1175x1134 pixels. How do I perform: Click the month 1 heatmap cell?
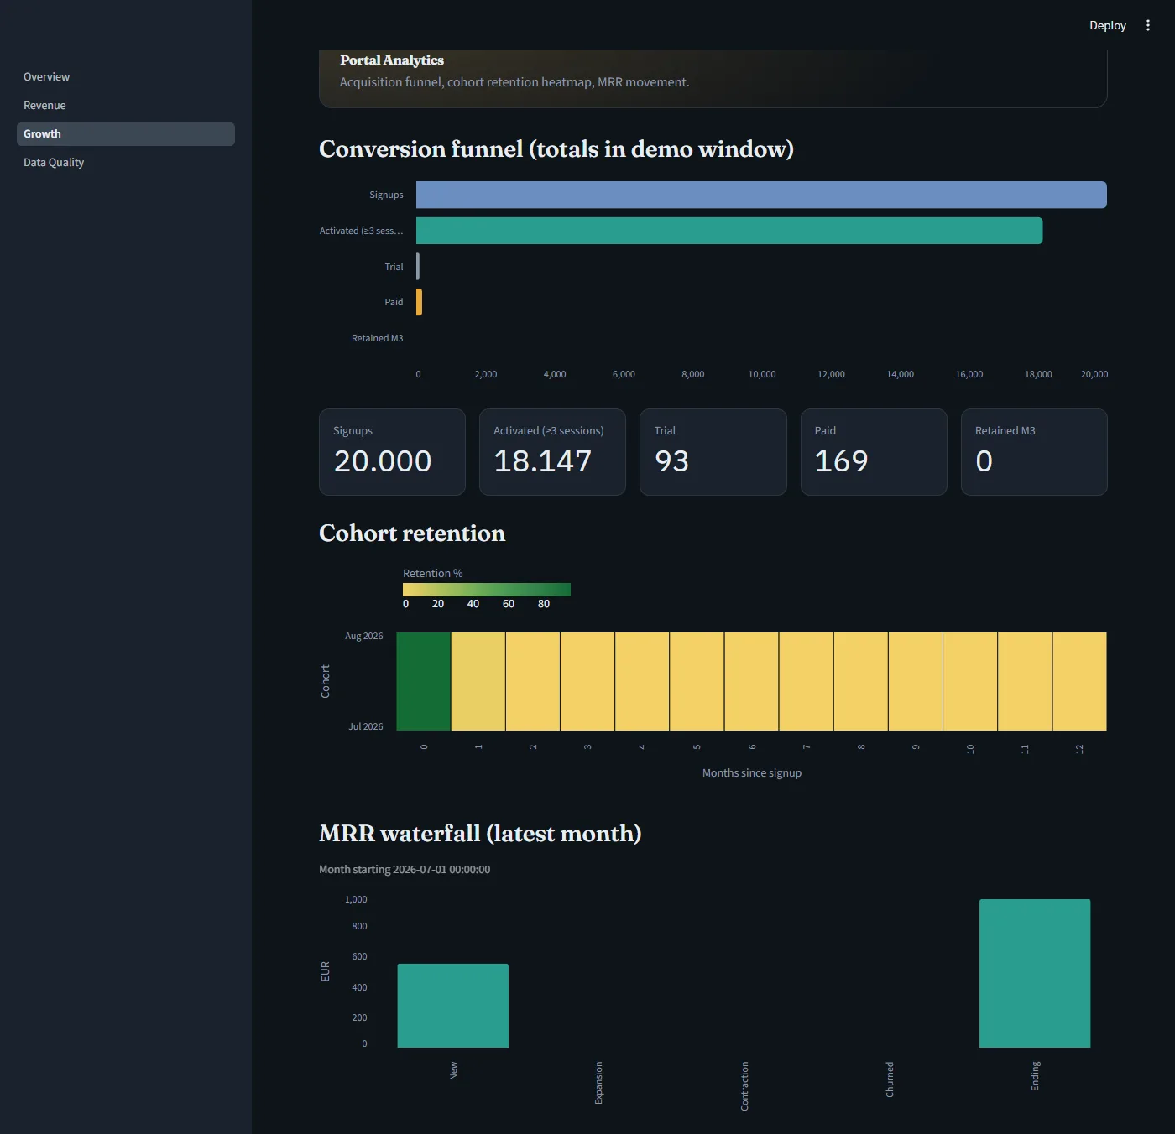pyautogui.click(x=478, y=681)
